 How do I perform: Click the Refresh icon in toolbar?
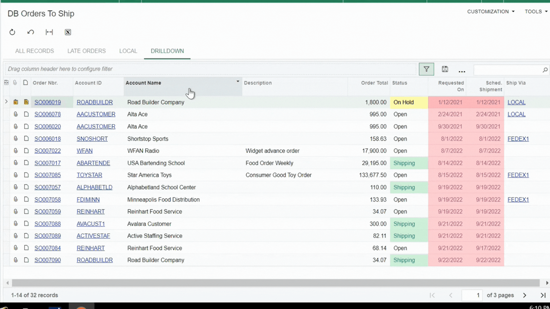pyautogui.click(x=12, y=32)
